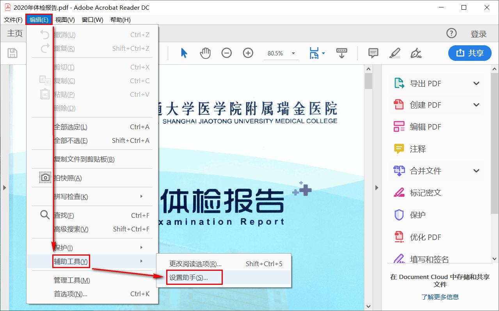Click the save floppy disk icon

pyautogui.click(x=12, y=53)
